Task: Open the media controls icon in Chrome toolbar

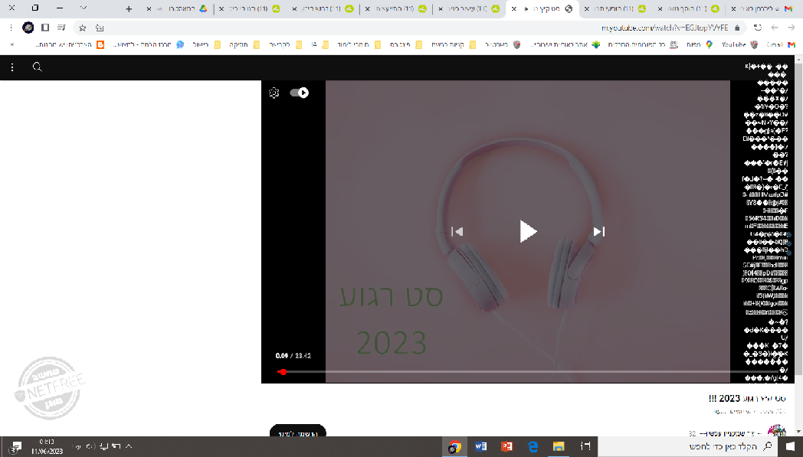Action: coord(61,28)
